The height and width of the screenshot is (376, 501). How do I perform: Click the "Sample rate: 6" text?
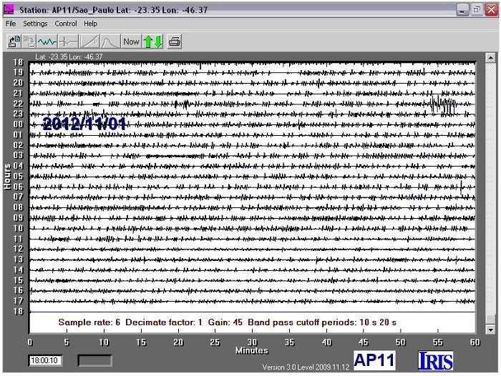[x=89, y=322]
